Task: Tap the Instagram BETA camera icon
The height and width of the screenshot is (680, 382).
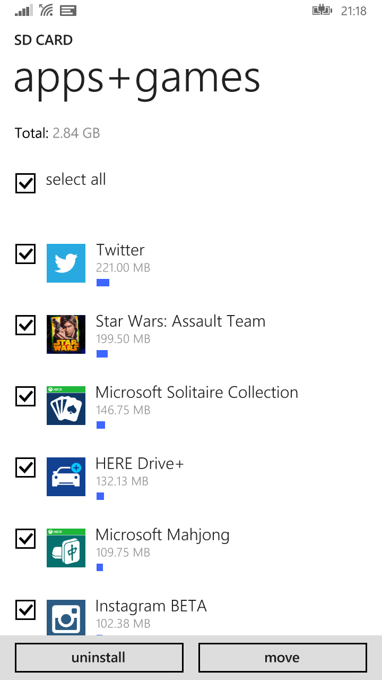Action: pos(66,617)
